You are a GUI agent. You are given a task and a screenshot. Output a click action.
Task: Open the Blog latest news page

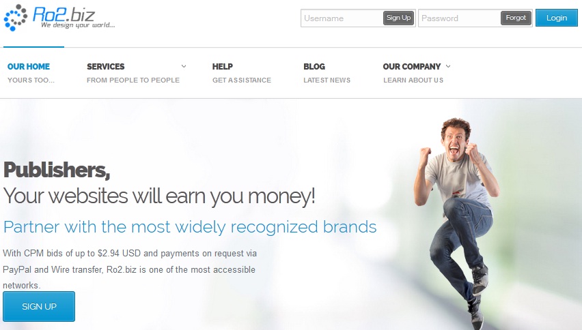(x=327, y=73)
